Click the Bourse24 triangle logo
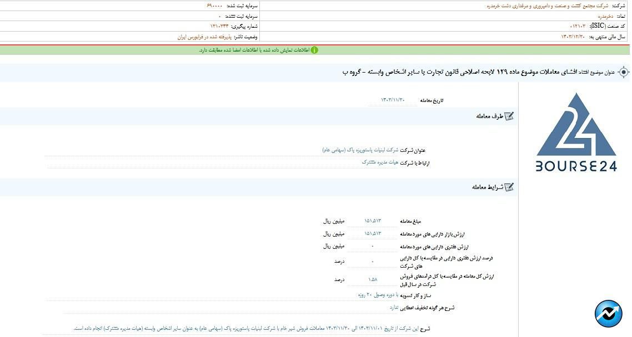Viewport: 632px width, 337px height. point(576,126)
